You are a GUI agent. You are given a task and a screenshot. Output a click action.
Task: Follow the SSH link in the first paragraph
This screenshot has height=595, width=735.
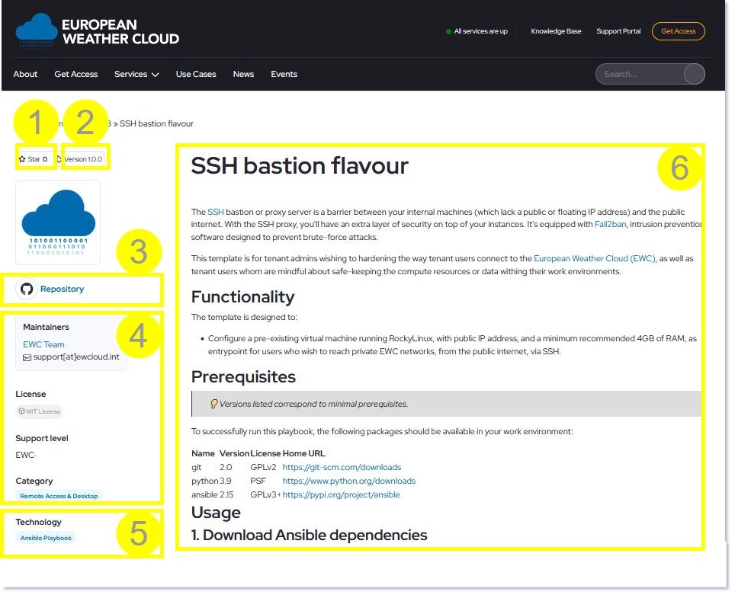[x=216, y=213]
